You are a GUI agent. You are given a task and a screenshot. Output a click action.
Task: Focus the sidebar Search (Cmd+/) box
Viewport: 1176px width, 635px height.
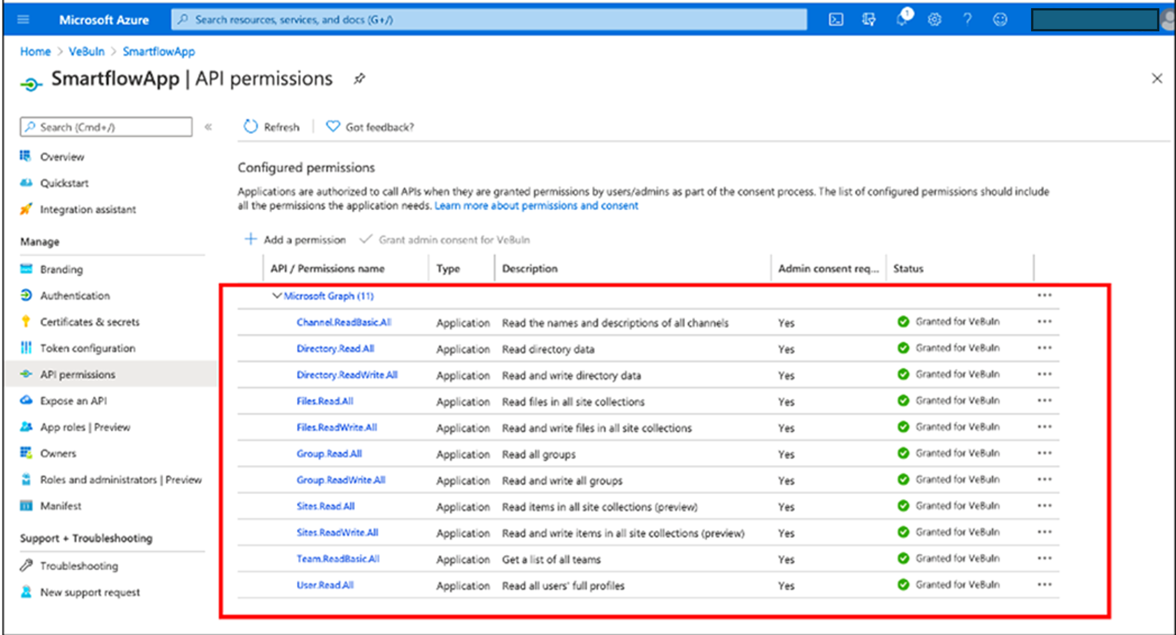click(106, 126)
